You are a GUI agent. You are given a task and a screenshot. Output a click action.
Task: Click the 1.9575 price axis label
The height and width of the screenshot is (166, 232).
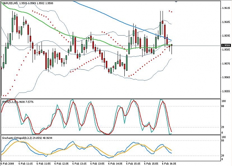[226, 64]
